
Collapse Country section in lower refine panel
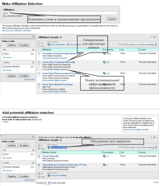click(33, 163)
